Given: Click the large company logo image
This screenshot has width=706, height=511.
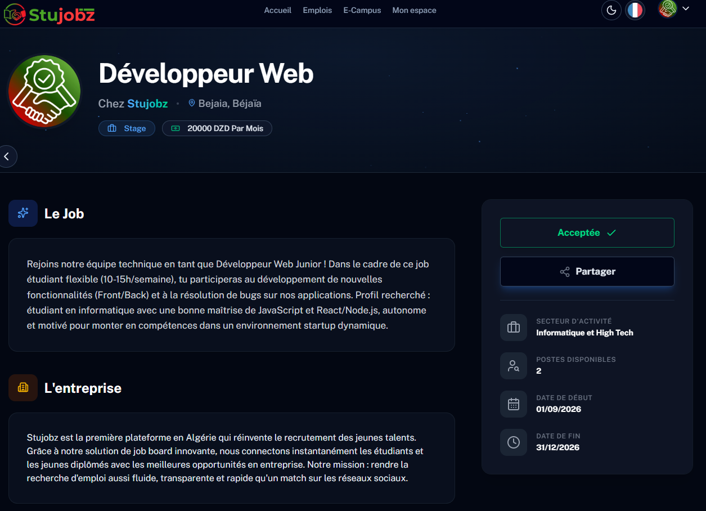Looking at the screenshot, I should coord(44,92).
